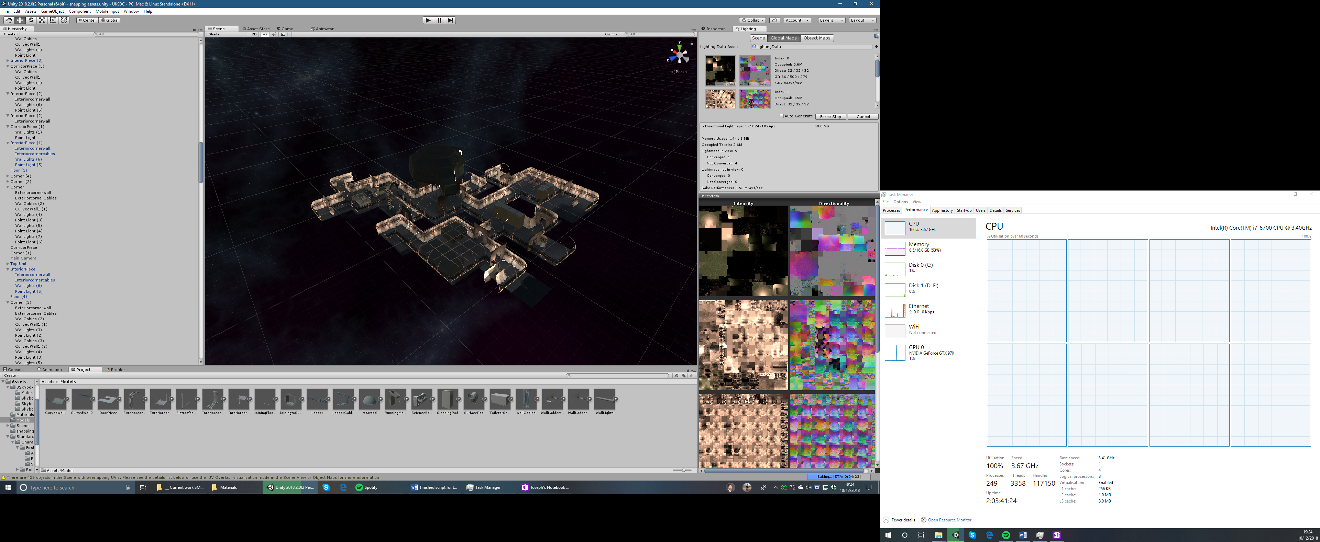
Task: Select the Rotate tool
Action: (x=31, y=20)
